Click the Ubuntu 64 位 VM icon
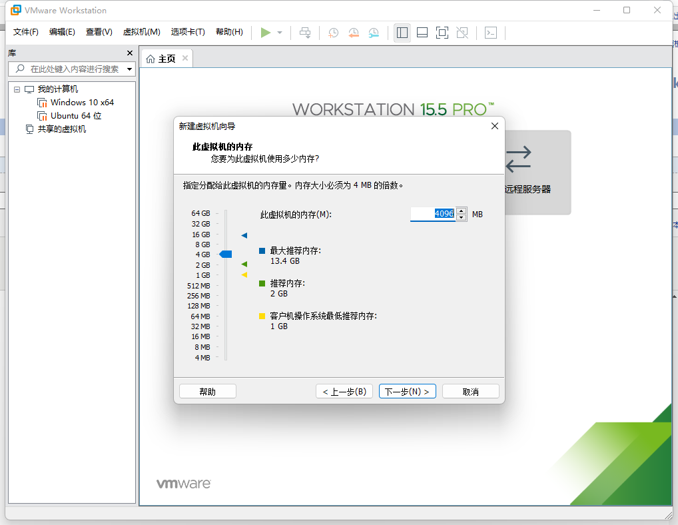This screenshot has width=678, height=525. (x=42, y=116)
